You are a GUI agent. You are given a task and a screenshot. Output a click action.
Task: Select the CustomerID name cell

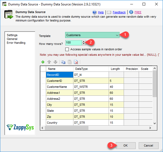click(x=60, y=81)
